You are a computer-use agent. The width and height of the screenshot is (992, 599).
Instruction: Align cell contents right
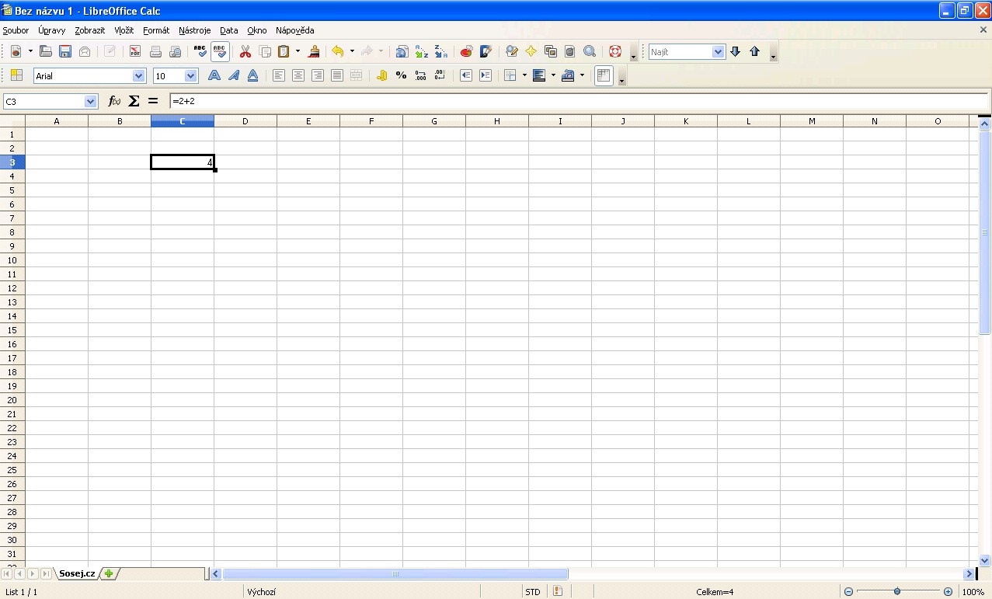pos(317,75)
